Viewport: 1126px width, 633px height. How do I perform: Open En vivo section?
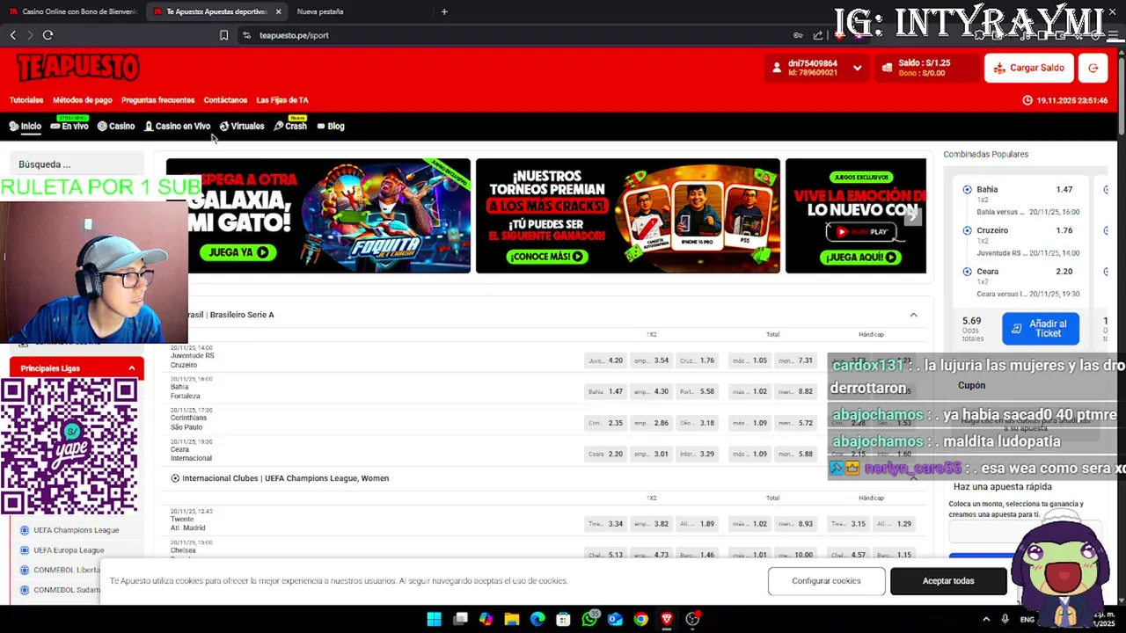point(69,127)
